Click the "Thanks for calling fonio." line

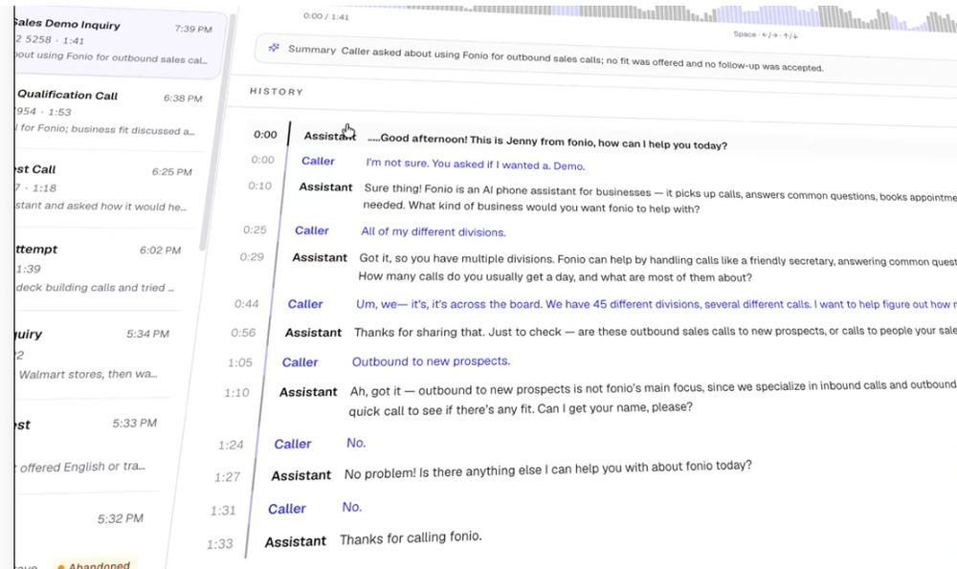[411, 537]
